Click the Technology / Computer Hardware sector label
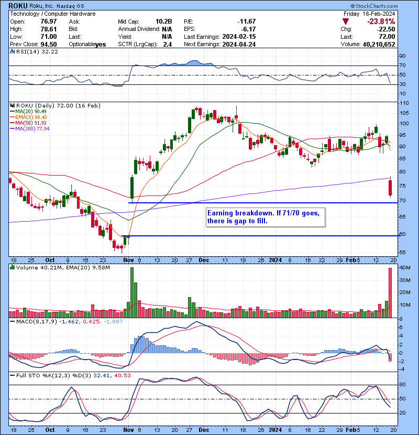Screen dimensions: 419x435 pyautogui.click(x=53, y=14)
